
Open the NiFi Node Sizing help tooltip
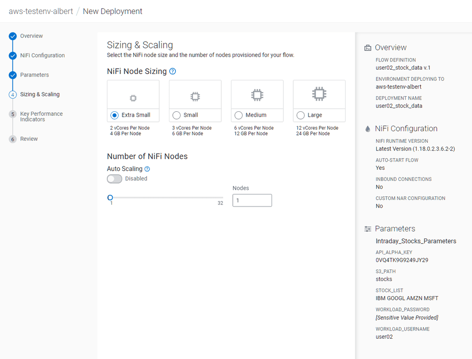[173, 71]
